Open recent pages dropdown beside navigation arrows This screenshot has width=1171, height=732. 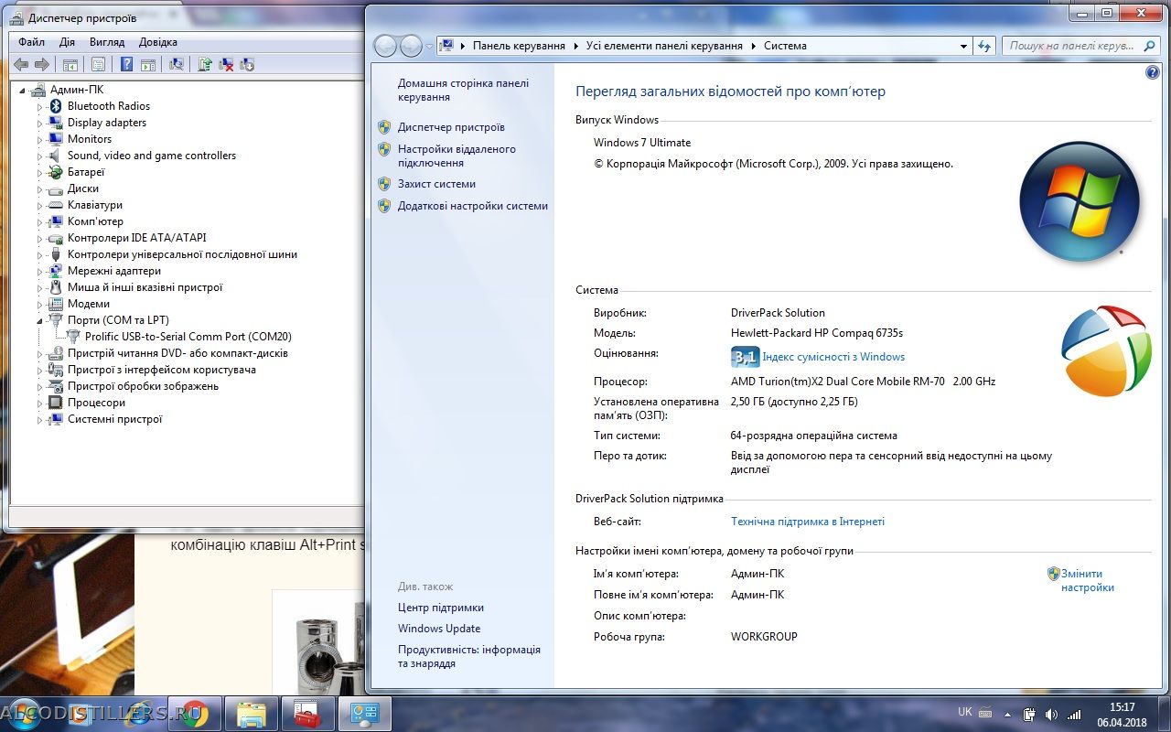point(429,46)
